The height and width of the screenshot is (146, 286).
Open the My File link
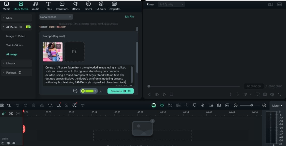(x=129, y=17)
